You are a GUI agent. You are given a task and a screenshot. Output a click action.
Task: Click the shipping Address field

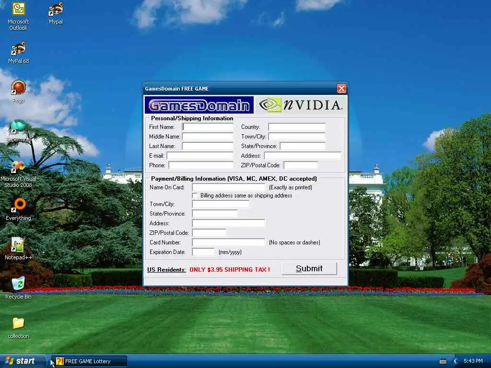coord(303,156)
